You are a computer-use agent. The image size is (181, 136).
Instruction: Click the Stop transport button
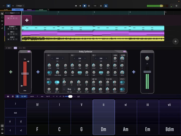click(x=85, y=6)
